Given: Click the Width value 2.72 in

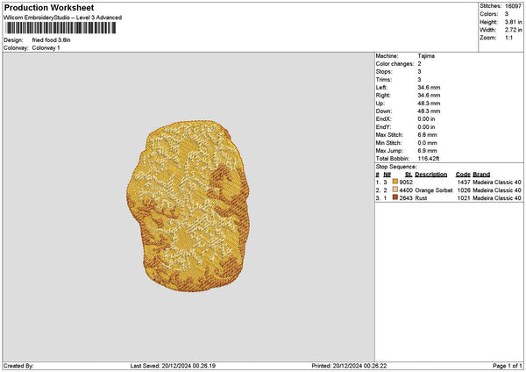Looking at the screenshot, I should tap(513, 30).
